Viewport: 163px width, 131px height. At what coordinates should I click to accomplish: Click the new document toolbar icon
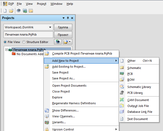[x=5, y=11]
